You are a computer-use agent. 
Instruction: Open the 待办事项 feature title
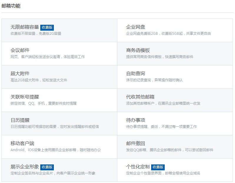(x=136, y=120)
